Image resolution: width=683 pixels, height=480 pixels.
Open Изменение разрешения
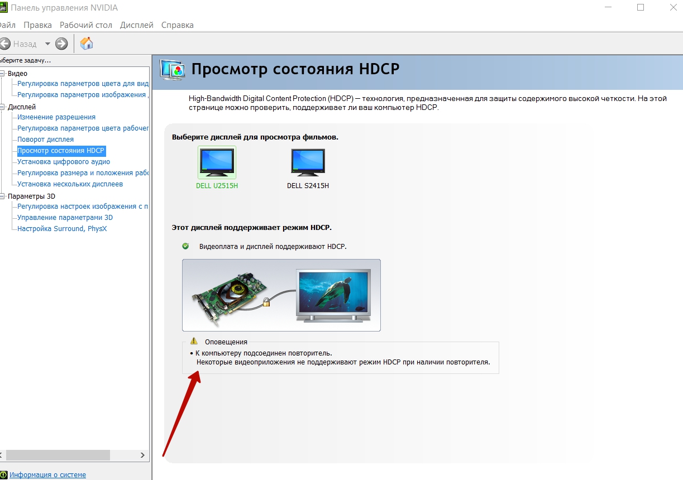coord(56,117)
